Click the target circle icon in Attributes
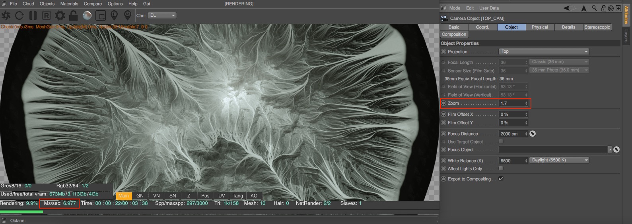The image size is (632, 224). point(611,8)
